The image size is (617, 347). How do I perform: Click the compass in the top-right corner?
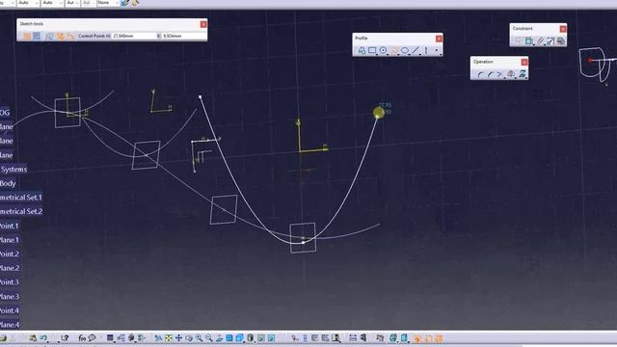[598, 65]
